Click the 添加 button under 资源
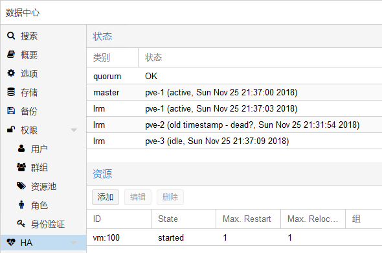 pos(106,197)
